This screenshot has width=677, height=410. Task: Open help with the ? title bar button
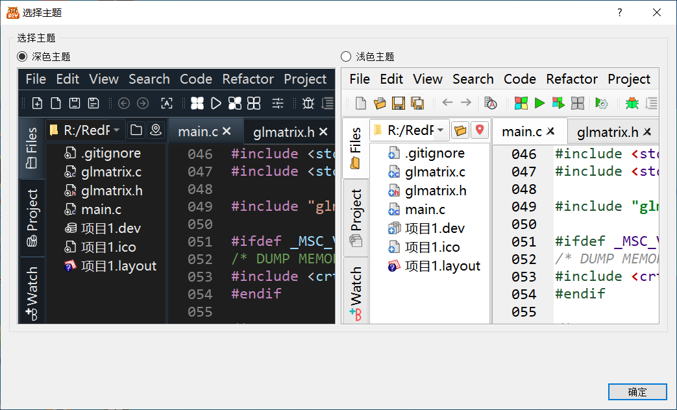[x=620, y=12]
